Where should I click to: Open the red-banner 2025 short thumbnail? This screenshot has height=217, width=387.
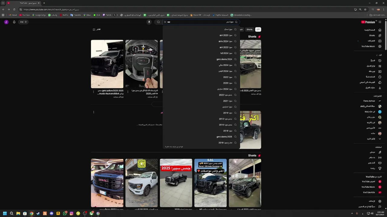[176, 183]
